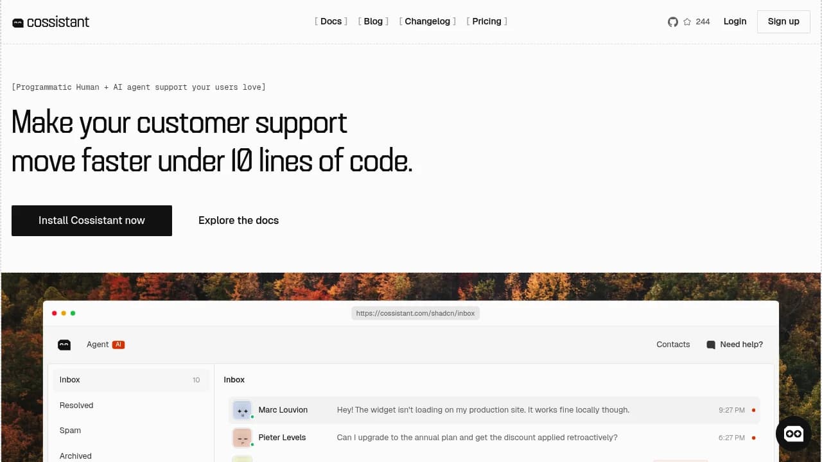The image size is (822, 462).
Task: Click the 6:27 PM timestamp
Action: click(731, 438)
